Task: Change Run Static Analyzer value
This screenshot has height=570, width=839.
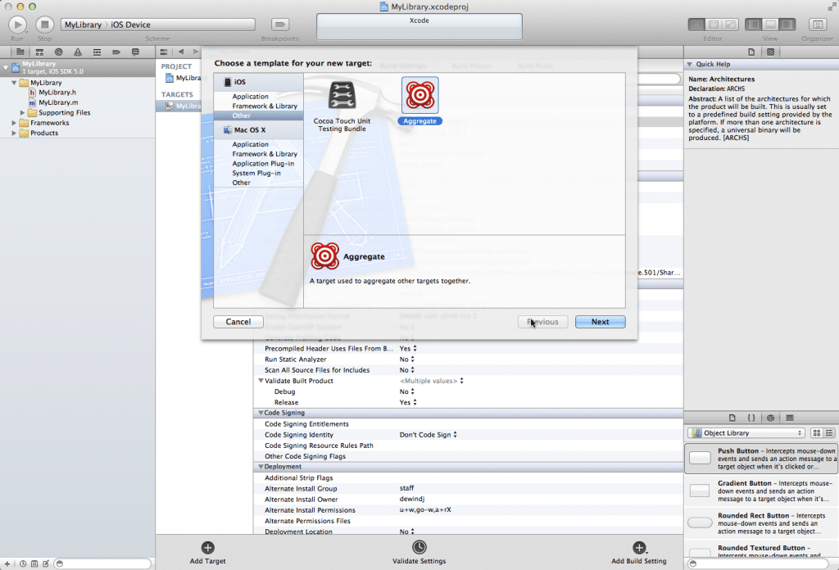Action: 407,360
